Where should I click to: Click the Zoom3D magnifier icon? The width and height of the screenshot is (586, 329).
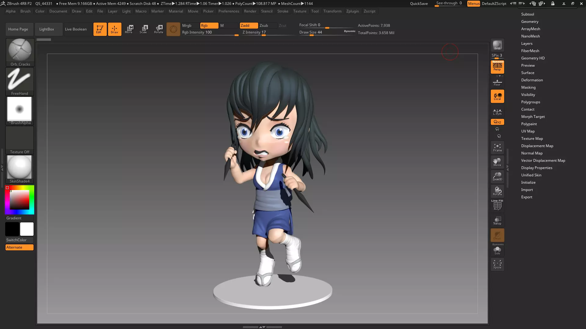click(497, 177)
